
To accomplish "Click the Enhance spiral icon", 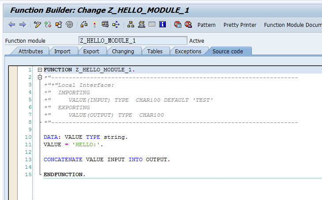I will tap(69, 25).
